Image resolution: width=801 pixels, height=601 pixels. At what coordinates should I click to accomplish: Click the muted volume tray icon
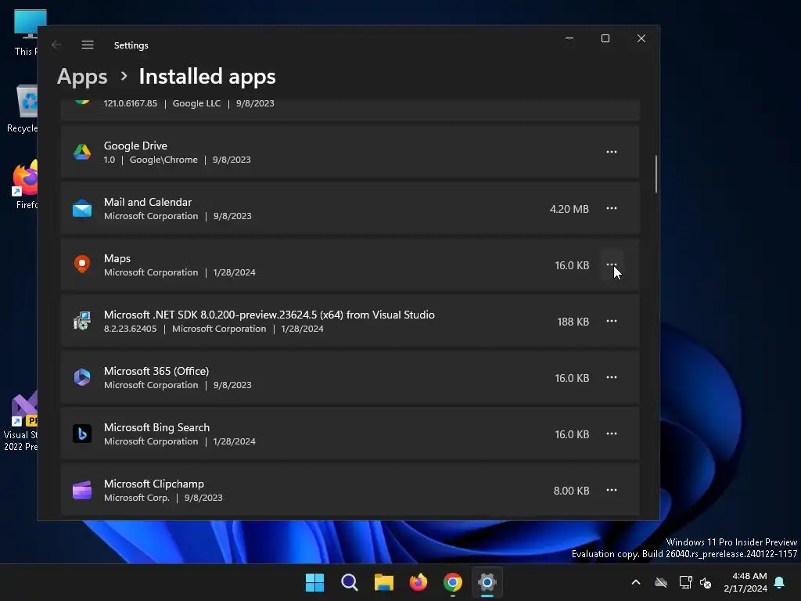(706, 582)
